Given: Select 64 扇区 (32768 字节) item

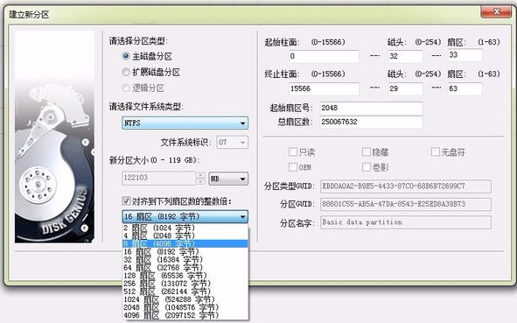Looking at the screenshot, I should [x=185, y=268].
